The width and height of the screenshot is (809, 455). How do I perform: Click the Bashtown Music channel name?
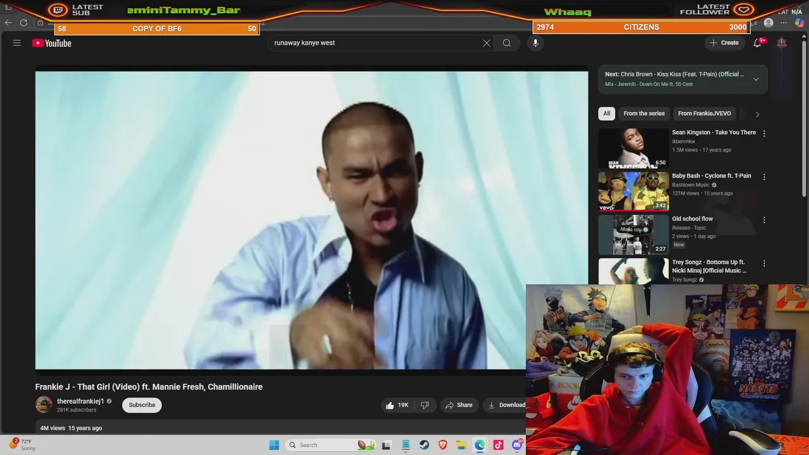tap(691, 185)
